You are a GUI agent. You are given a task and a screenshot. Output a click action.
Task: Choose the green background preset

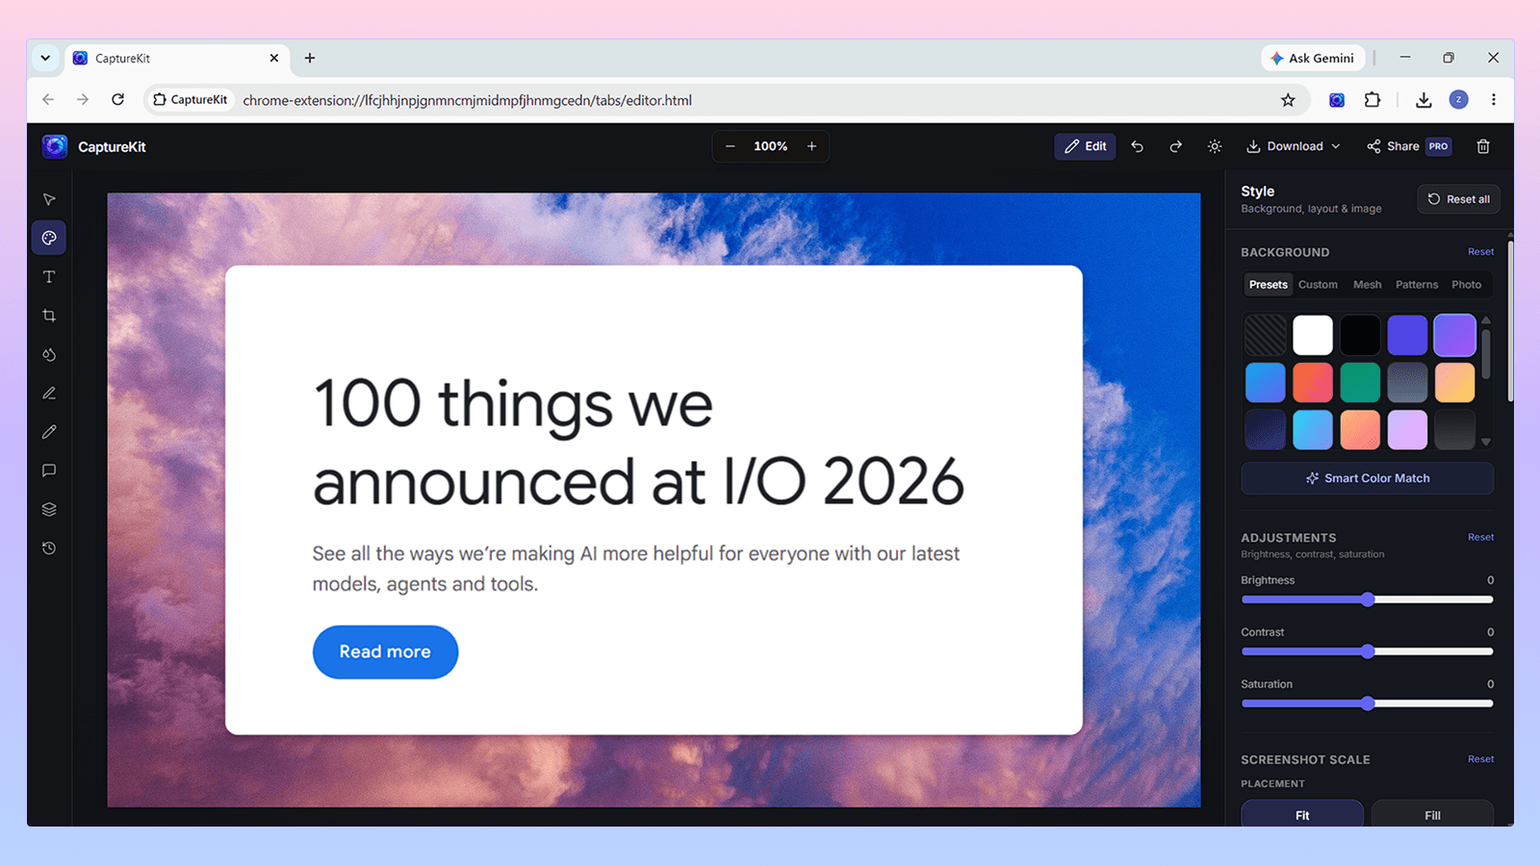(1360, 382)
